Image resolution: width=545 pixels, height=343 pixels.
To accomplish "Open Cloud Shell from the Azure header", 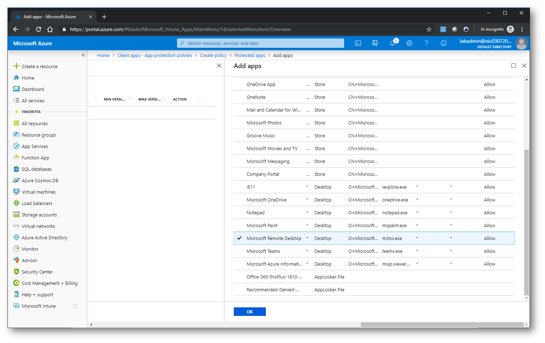I will tap(358, 43).
